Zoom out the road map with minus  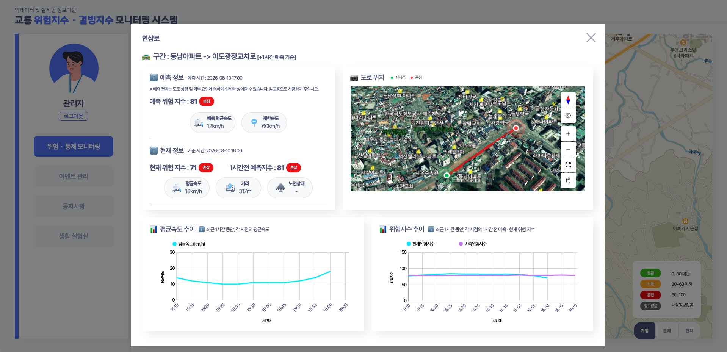(568, 149)
